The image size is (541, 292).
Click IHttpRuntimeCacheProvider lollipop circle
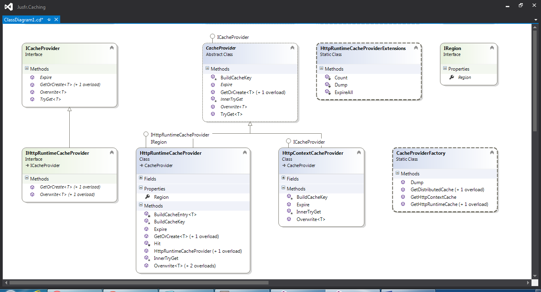[146, 134]
